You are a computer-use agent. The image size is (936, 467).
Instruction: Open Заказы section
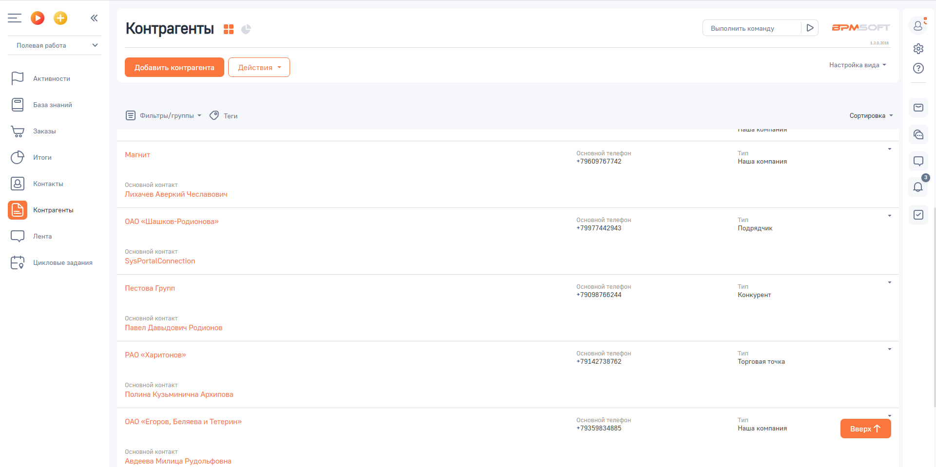44,131
